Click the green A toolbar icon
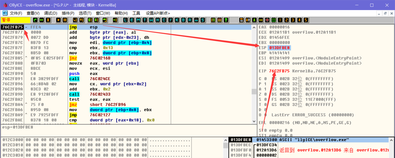The height and width of the screenshot is (158, 395). (x=254, y=20)
